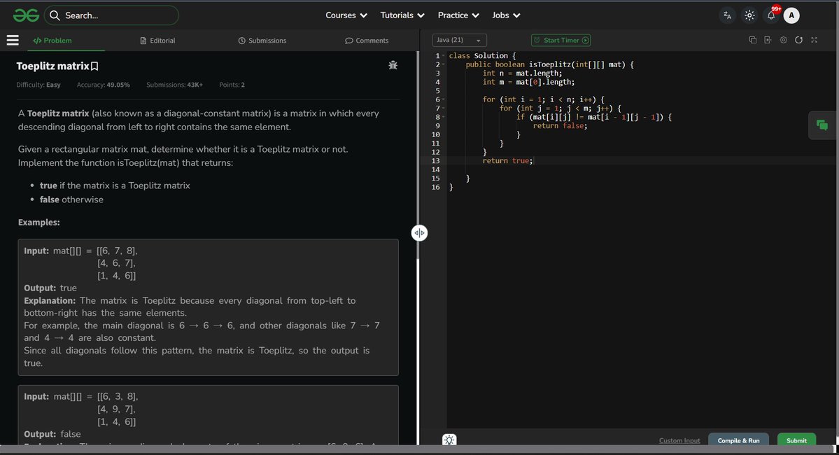This screenshot has width=839, height=455.
Task: Open the editor settings gear
Action: click(x=783, y=40)
